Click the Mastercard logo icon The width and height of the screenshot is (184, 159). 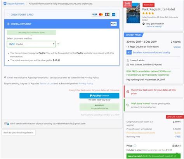point(101,14)
